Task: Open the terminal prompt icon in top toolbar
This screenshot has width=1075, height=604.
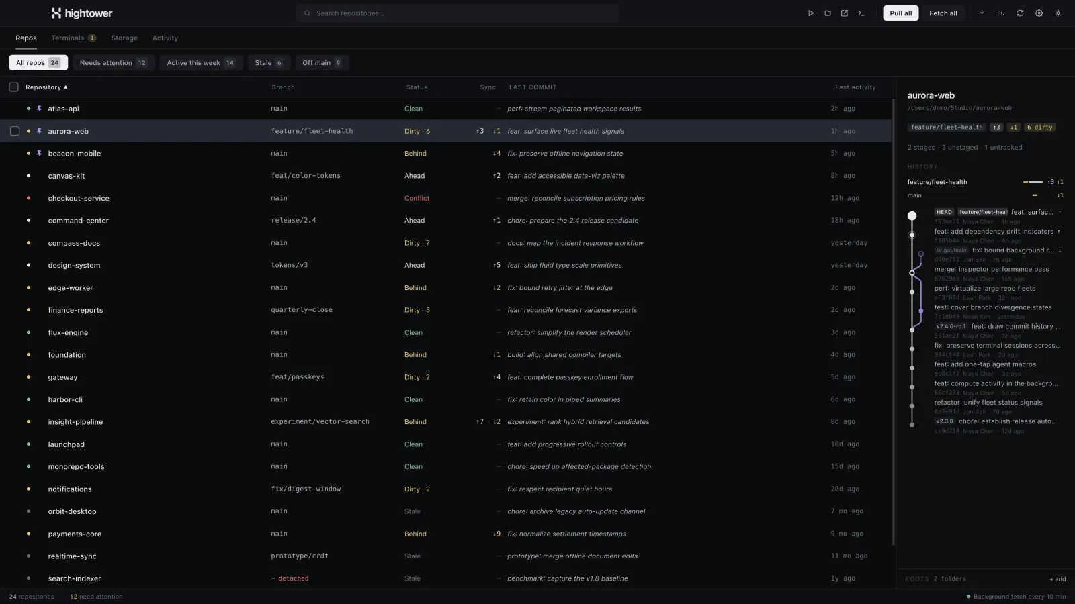Action: [861, 13]
